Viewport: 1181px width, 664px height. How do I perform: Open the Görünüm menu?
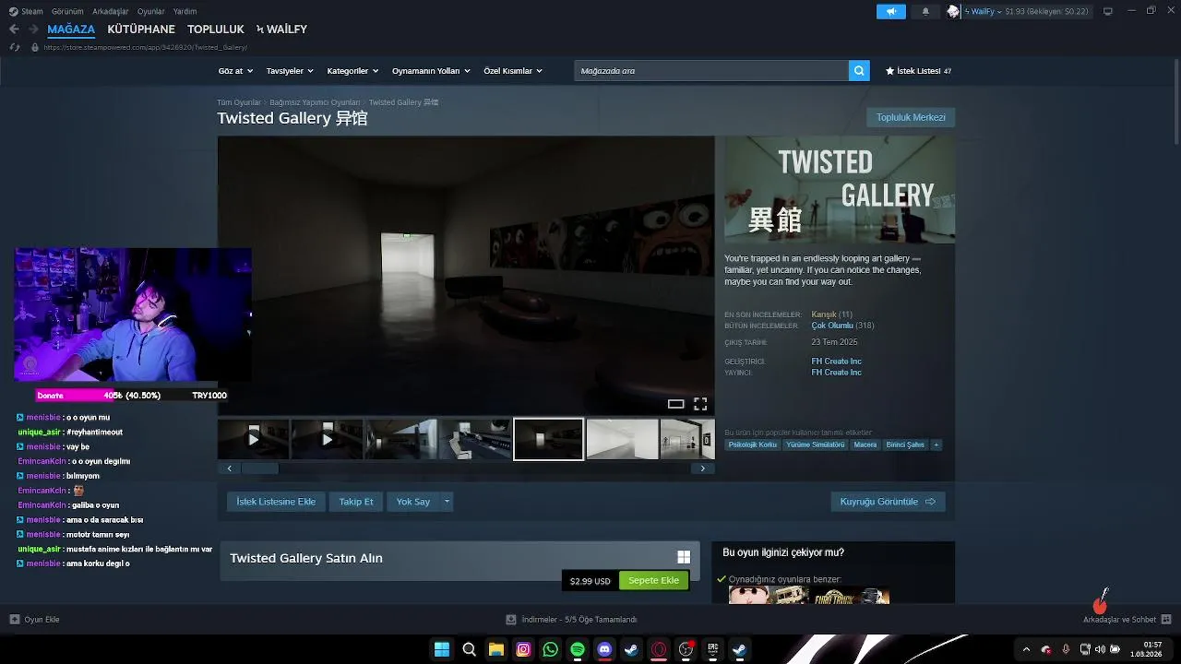point(67,11)
